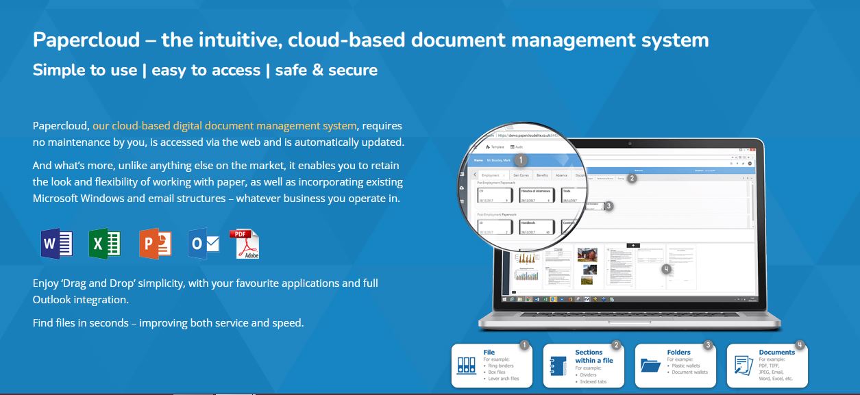Viewport: 860px width, 395px height.
Task: Click the 'Enjoy Drag and Drop simplicity' paragraph
Action: [x=205, y=291]
